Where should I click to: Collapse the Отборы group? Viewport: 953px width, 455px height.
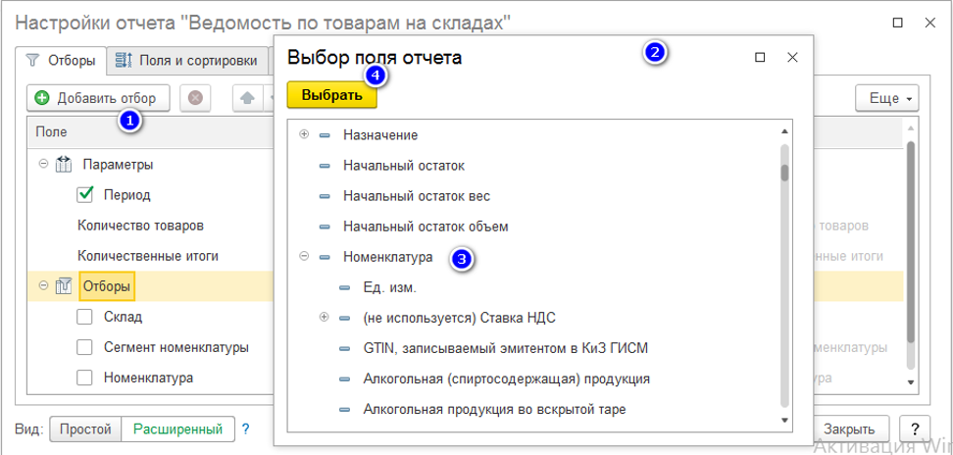click(43, 286)
